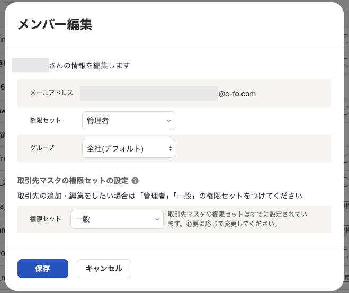Click the グループ label
This screenshot has width=349, height=293.
click(42, 148)
